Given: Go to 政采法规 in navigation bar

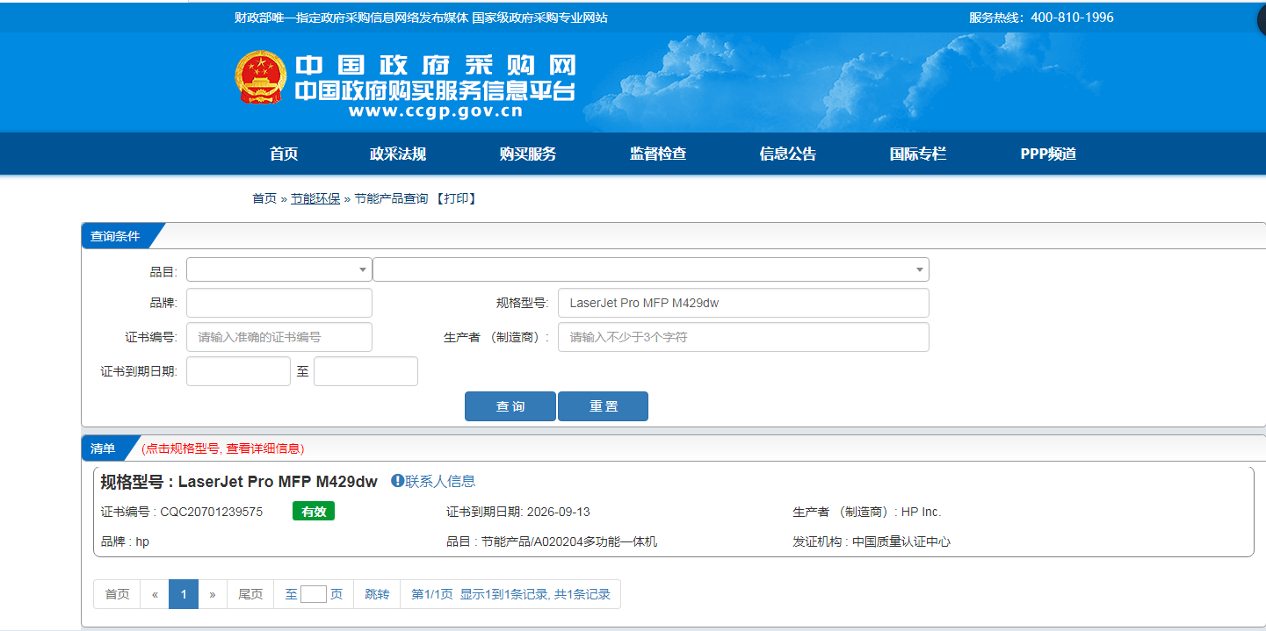Looking at the screenshot, I should pyautogui.click(x=397, y=154).
